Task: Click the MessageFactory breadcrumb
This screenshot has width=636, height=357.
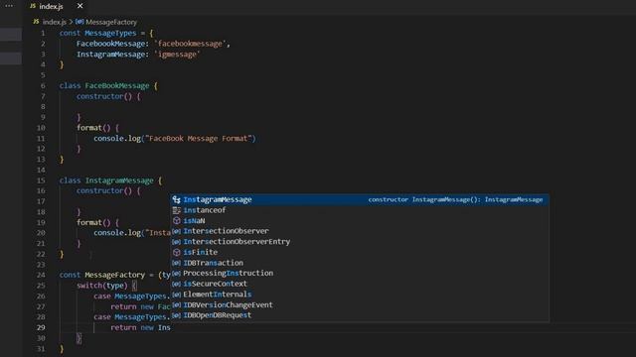Action: pyautogui.click(x=111, y=22)
